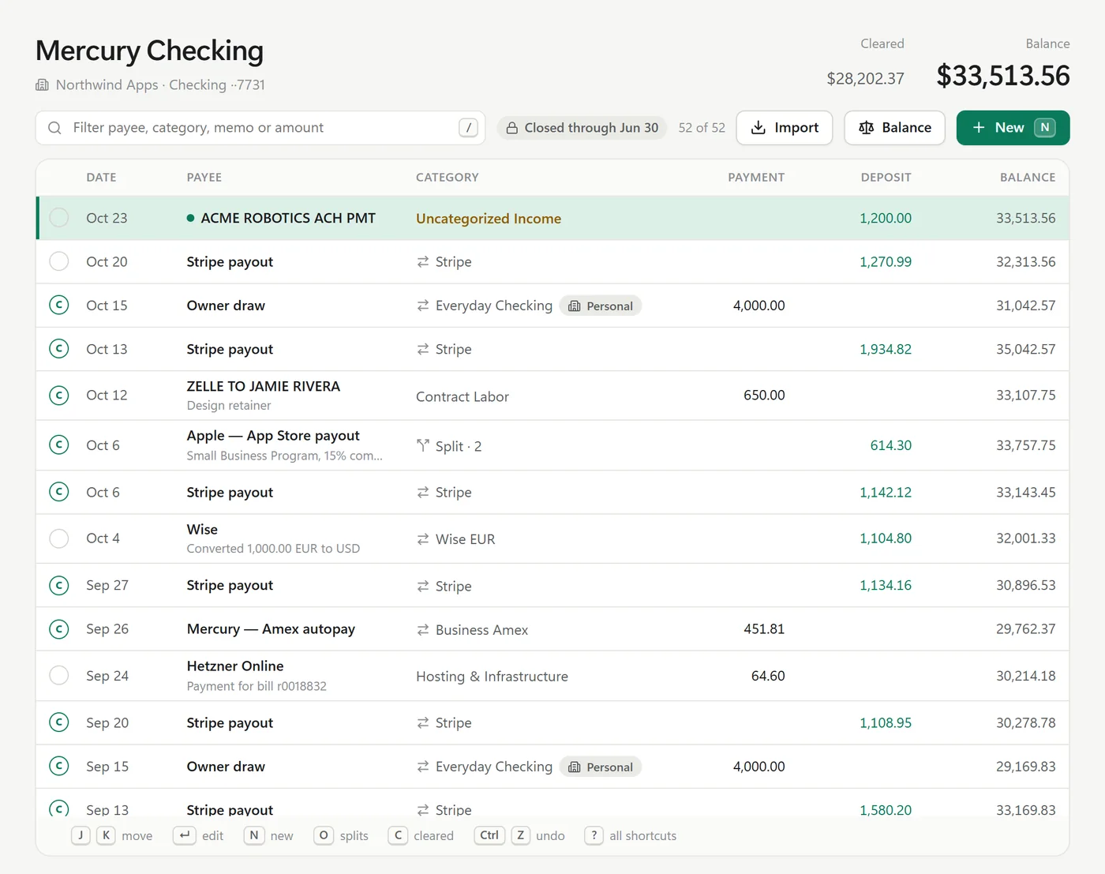Screen dimensions: 1105x874
Task: Click the C key cleared hint
Action: pos(398,835)
